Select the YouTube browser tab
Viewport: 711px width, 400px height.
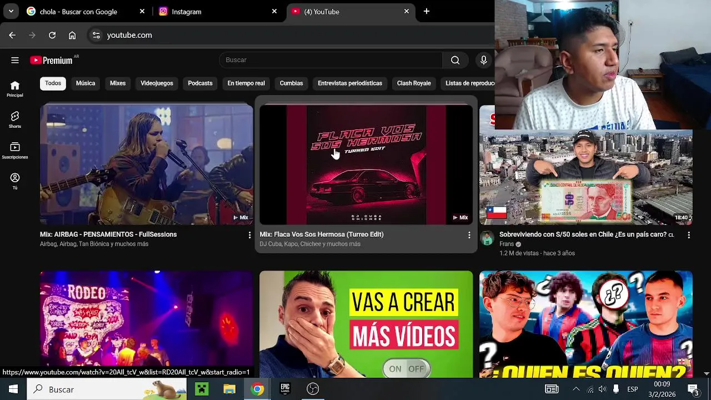350,12
